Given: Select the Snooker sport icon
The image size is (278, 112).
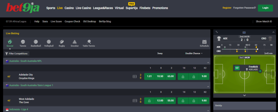Looking at the screenshot, I should point(74,42).
